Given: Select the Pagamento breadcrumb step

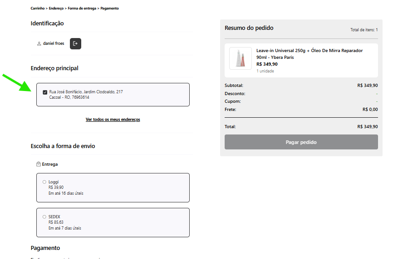Looking at the screenshot, I should [109, 8].
